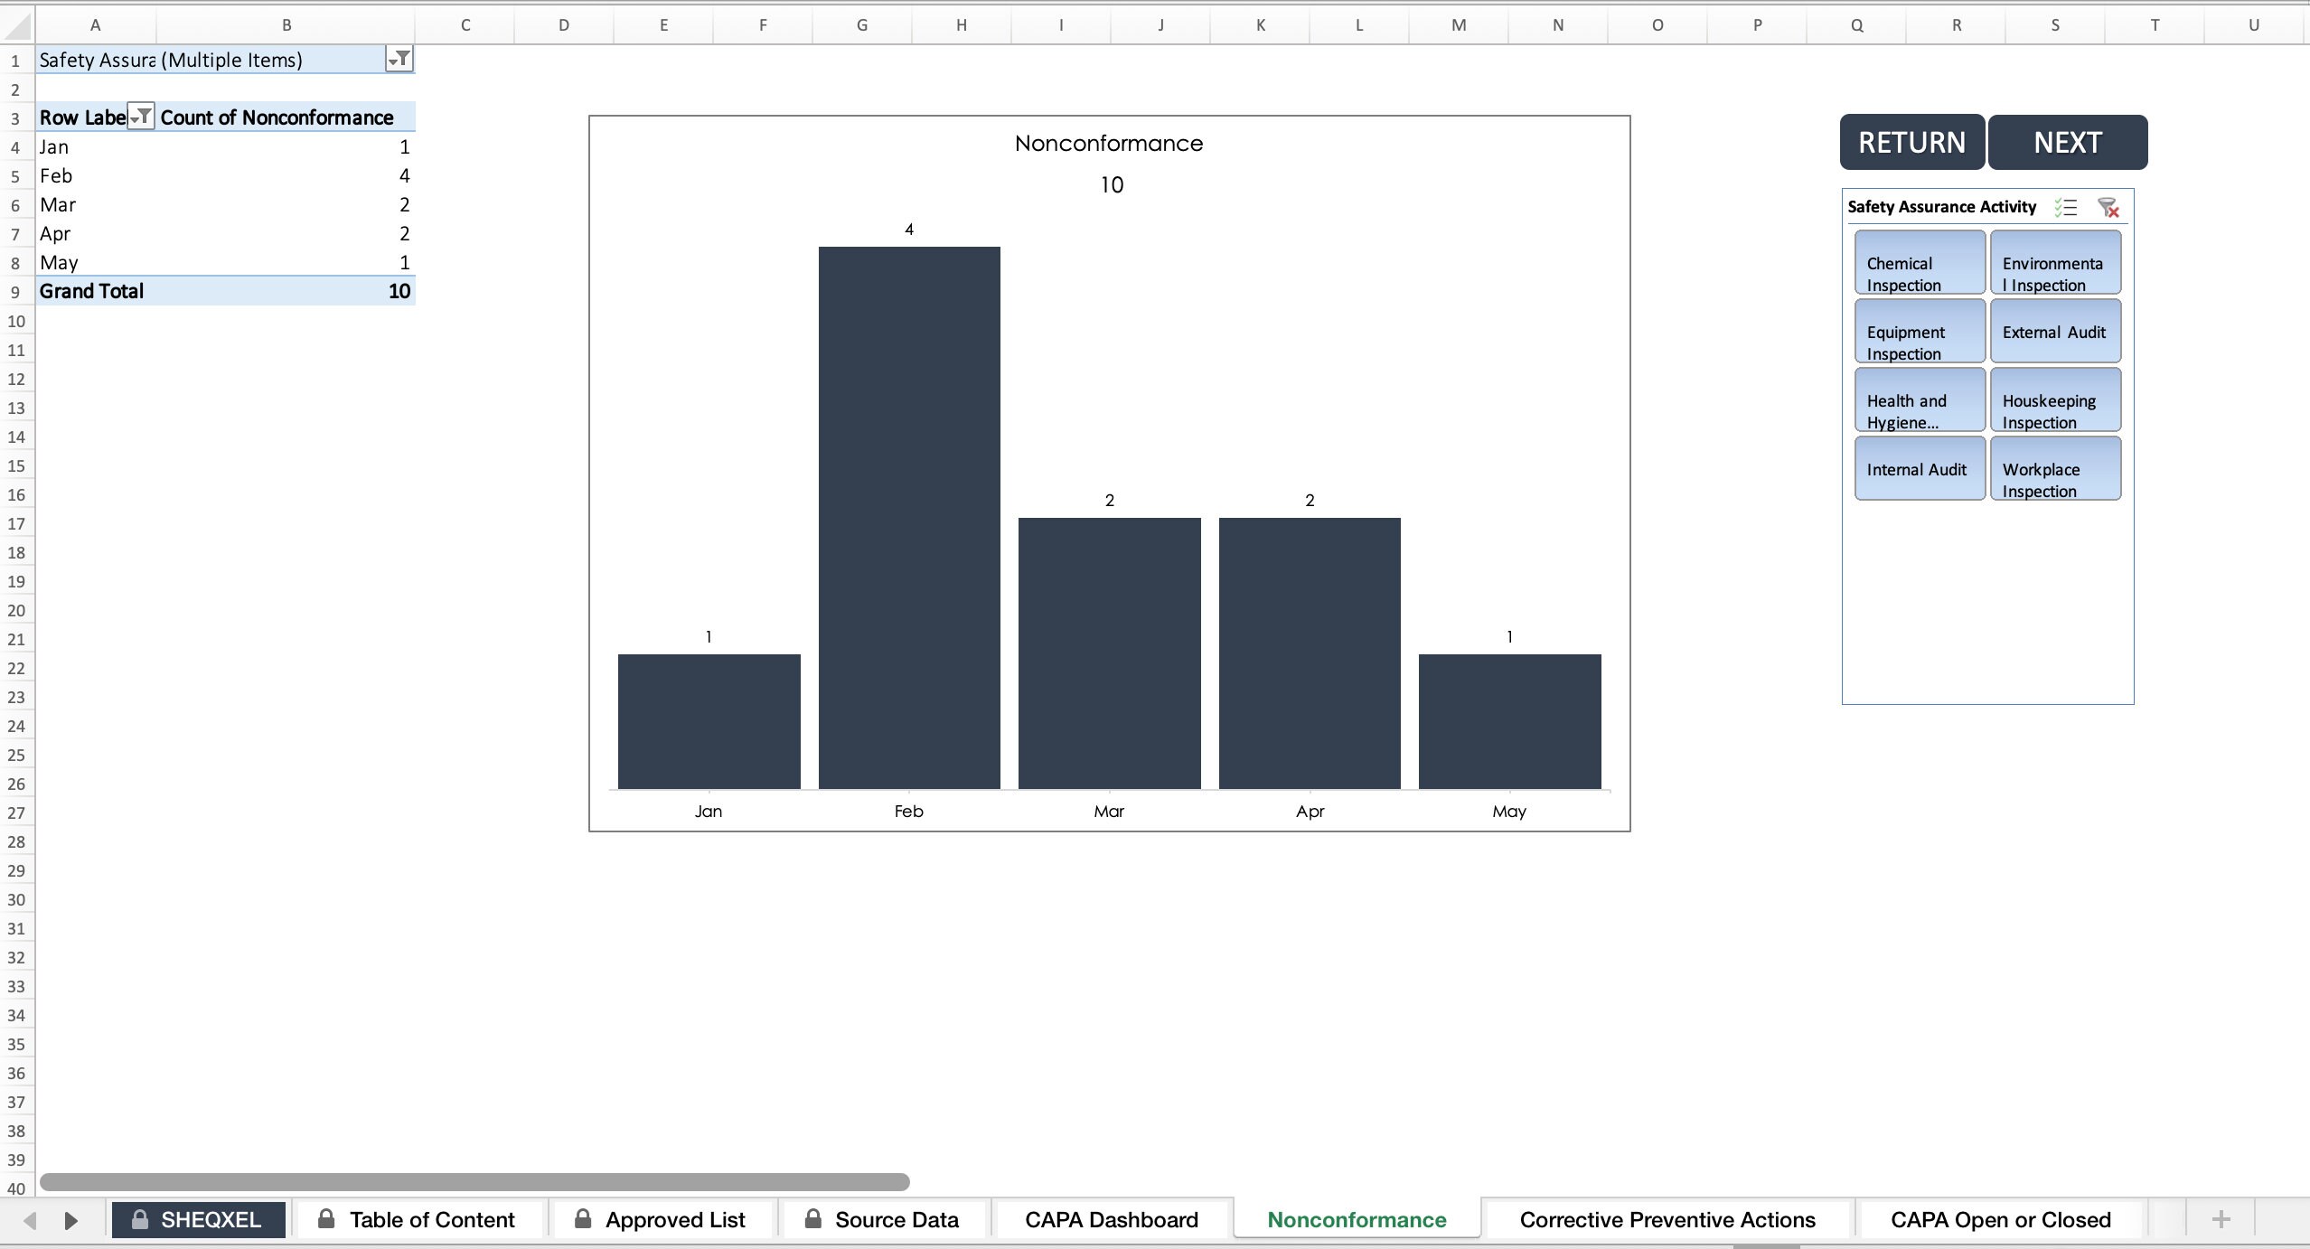2310x1249 pixels.
Task: Toggle the Housekeeping Inspection slicer button
Action: (2054, 399)
